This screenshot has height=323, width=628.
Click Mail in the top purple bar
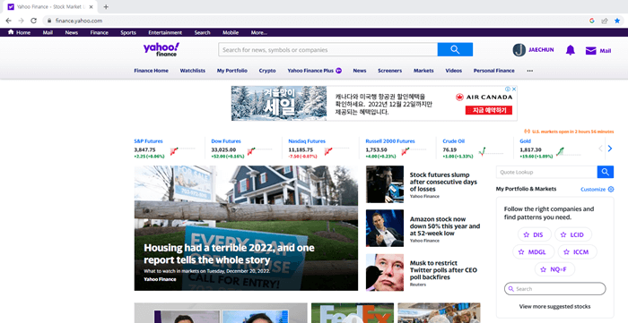click(x=48, y=33)
